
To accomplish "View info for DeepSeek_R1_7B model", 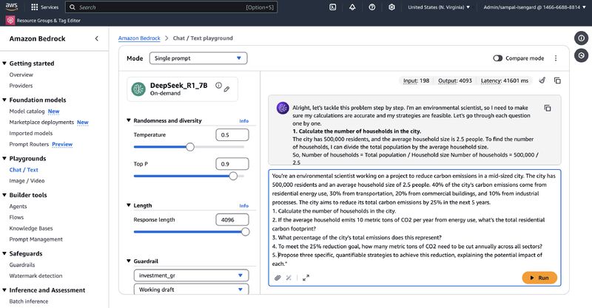I will coord(218,85).
